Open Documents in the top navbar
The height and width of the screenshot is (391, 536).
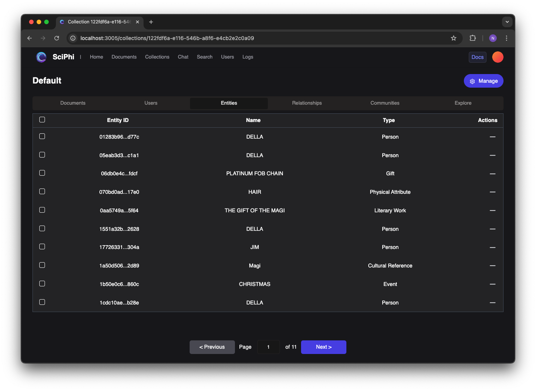coord(124,57)
